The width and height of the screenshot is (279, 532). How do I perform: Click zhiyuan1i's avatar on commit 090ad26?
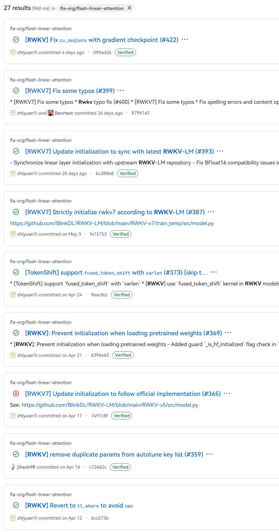(13, 53)
